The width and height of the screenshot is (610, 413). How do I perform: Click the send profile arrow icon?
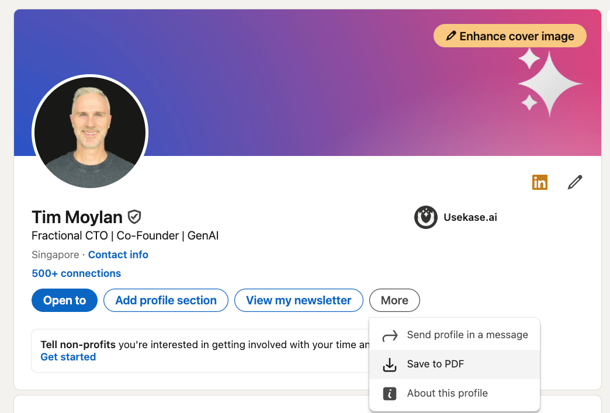click(390, 335)
